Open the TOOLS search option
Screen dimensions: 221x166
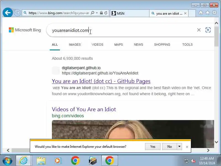pos(187,45)
